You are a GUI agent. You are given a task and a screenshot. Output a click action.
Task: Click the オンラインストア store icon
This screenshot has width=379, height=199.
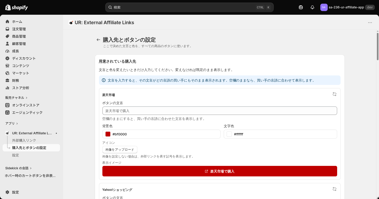[7, 105]
